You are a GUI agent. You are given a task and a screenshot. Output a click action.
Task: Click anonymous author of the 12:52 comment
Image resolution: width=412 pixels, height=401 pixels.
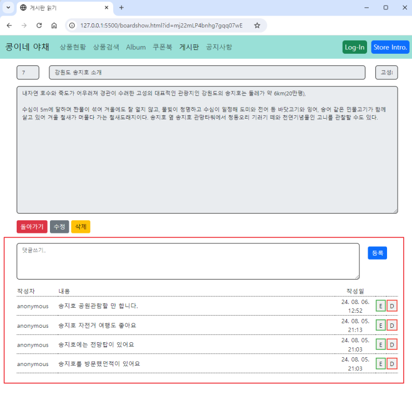coord(33,306)
